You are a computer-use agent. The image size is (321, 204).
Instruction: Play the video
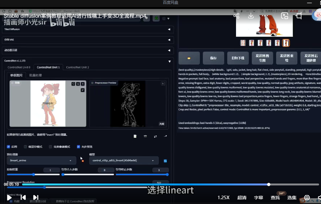[x=9, y=198]
